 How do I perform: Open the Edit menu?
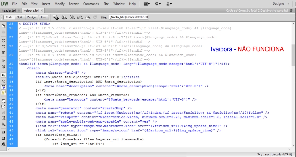[x=24, y=4]
